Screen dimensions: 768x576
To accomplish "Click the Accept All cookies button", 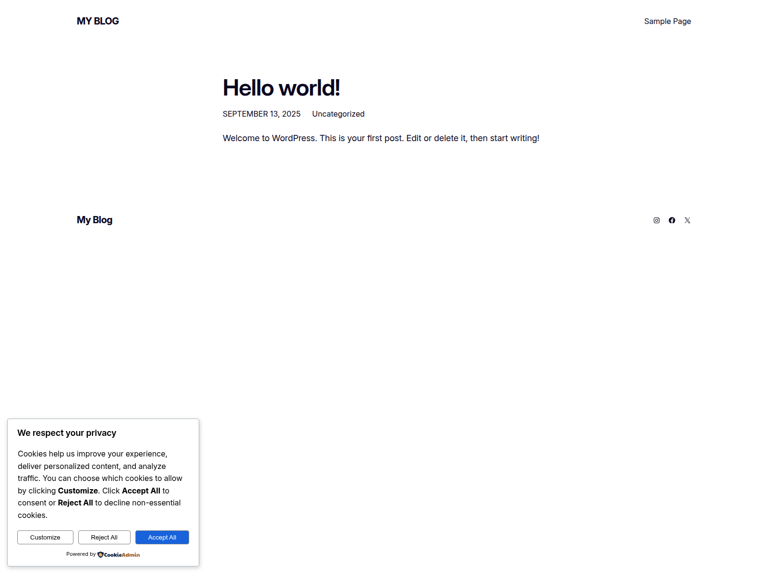I will coord(162,537).
